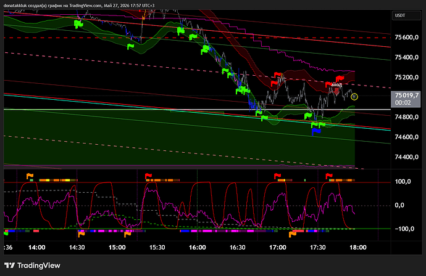Click the TradingView logo
426x276 pixels.
point(32,266)
